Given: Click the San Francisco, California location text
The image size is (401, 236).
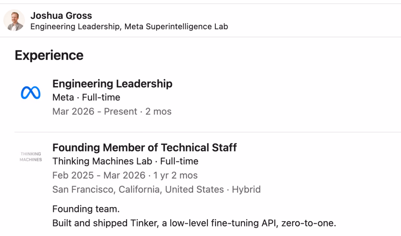Looking at the screenshot, I should pyautogui.click(x=138, y=189).
